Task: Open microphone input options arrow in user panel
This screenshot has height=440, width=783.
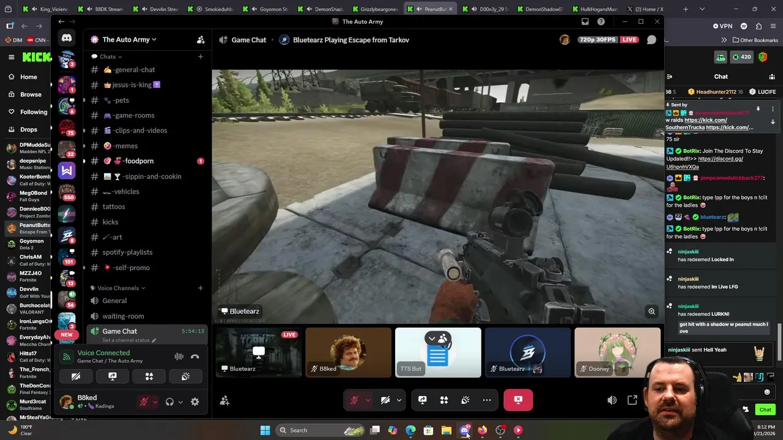Action: coord(155,402)
